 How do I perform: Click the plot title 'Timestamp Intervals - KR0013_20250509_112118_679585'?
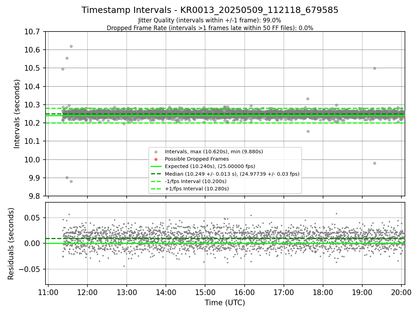(x=210, y=10)
